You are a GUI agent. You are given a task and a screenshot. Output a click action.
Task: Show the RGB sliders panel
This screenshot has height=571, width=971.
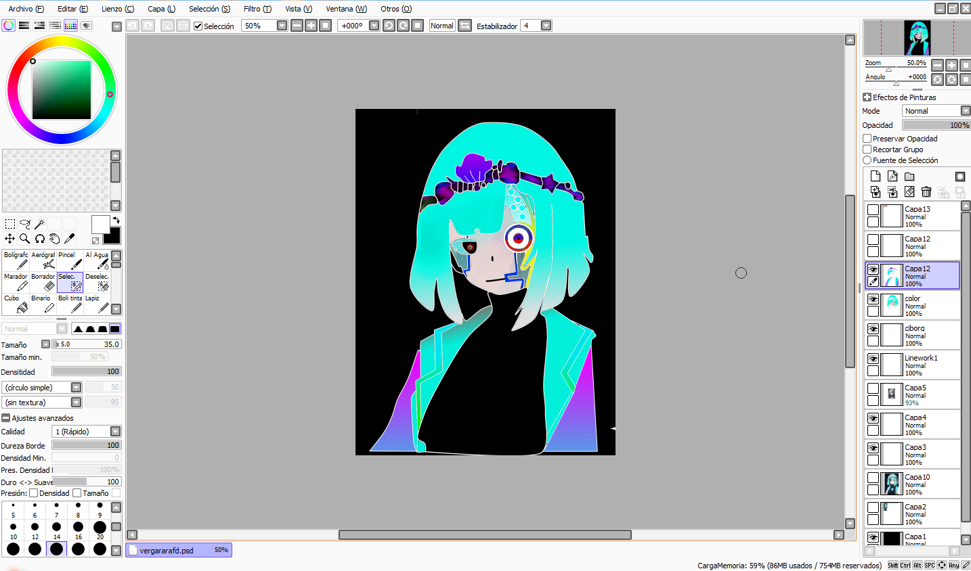coord(24,25)
